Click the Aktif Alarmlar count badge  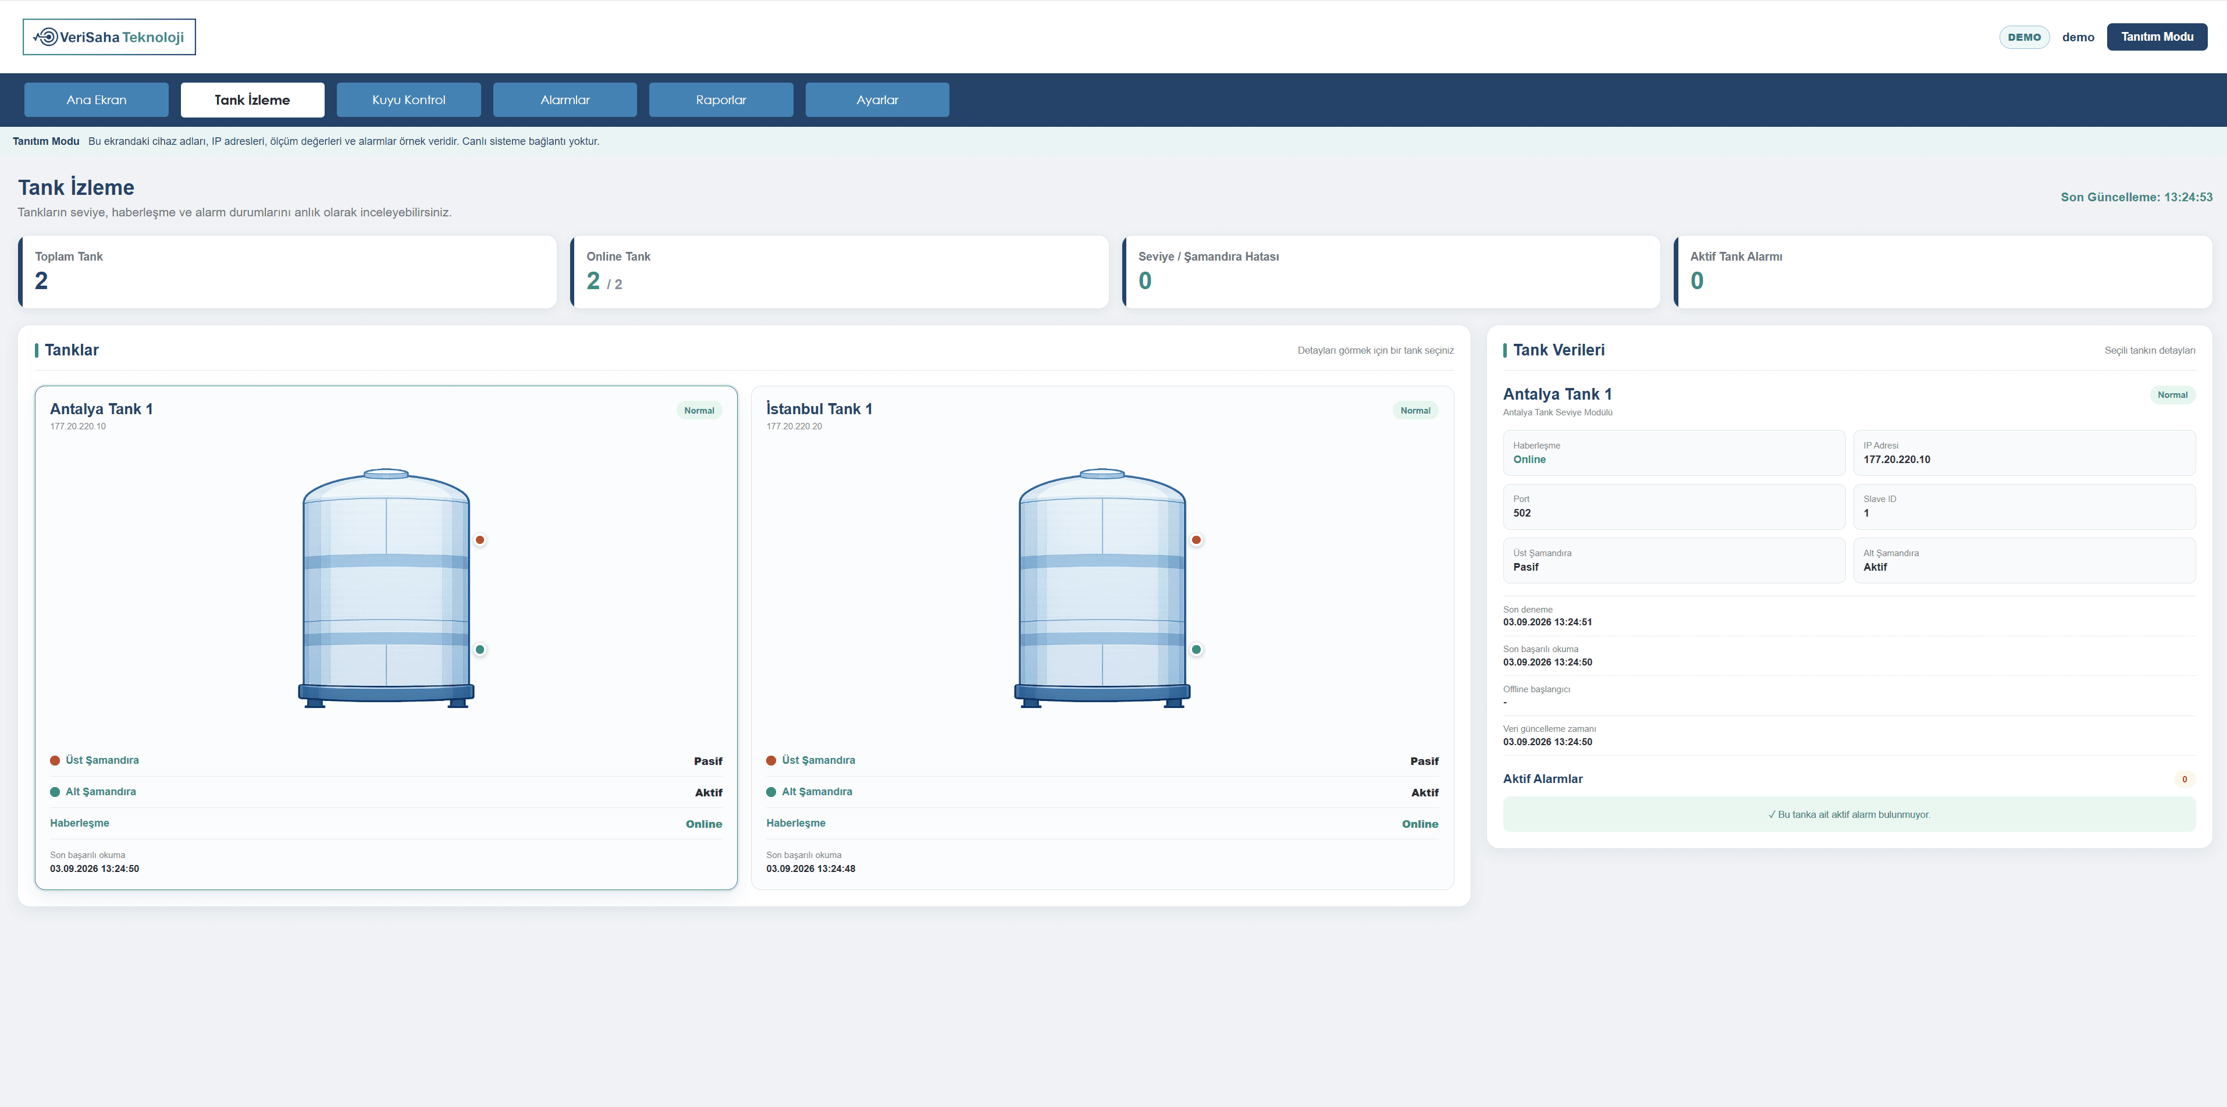tap(2185, 779)
